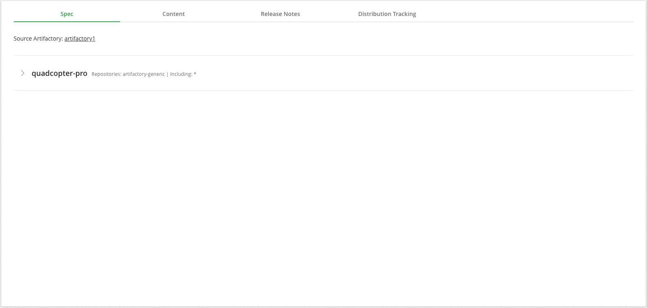This screenshot has width=647, height=308.
Task: Select the quadcopter-pro query name
Action: pyautogui.click(x=60, y=73)
